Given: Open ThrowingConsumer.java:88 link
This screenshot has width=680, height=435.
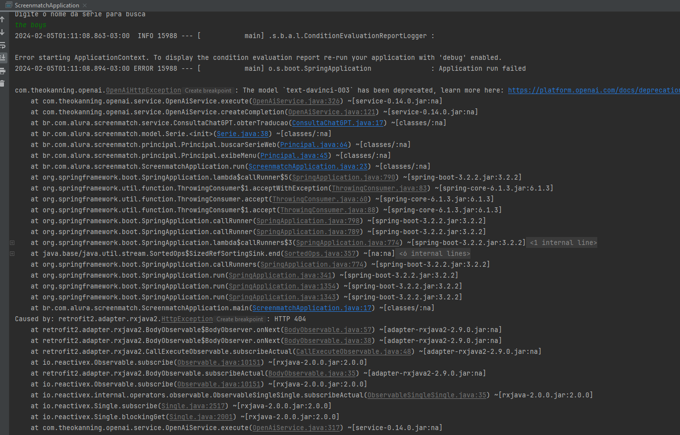Looking at the screenshot, I should [x=328, y=210].
